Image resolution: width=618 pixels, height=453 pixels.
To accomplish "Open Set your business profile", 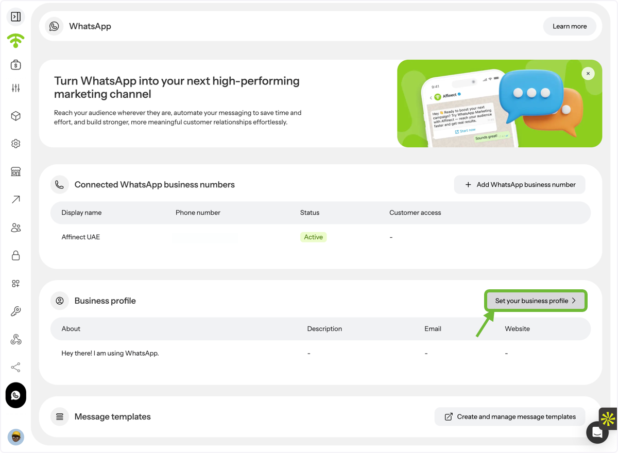I will (536, 301).
